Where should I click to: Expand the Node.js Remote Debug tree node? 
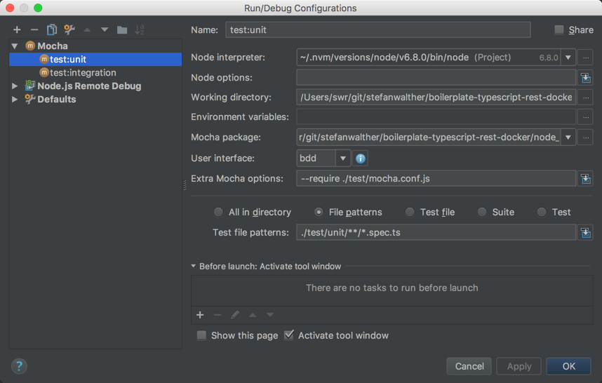pyautogui.click(x=15, y=86)
